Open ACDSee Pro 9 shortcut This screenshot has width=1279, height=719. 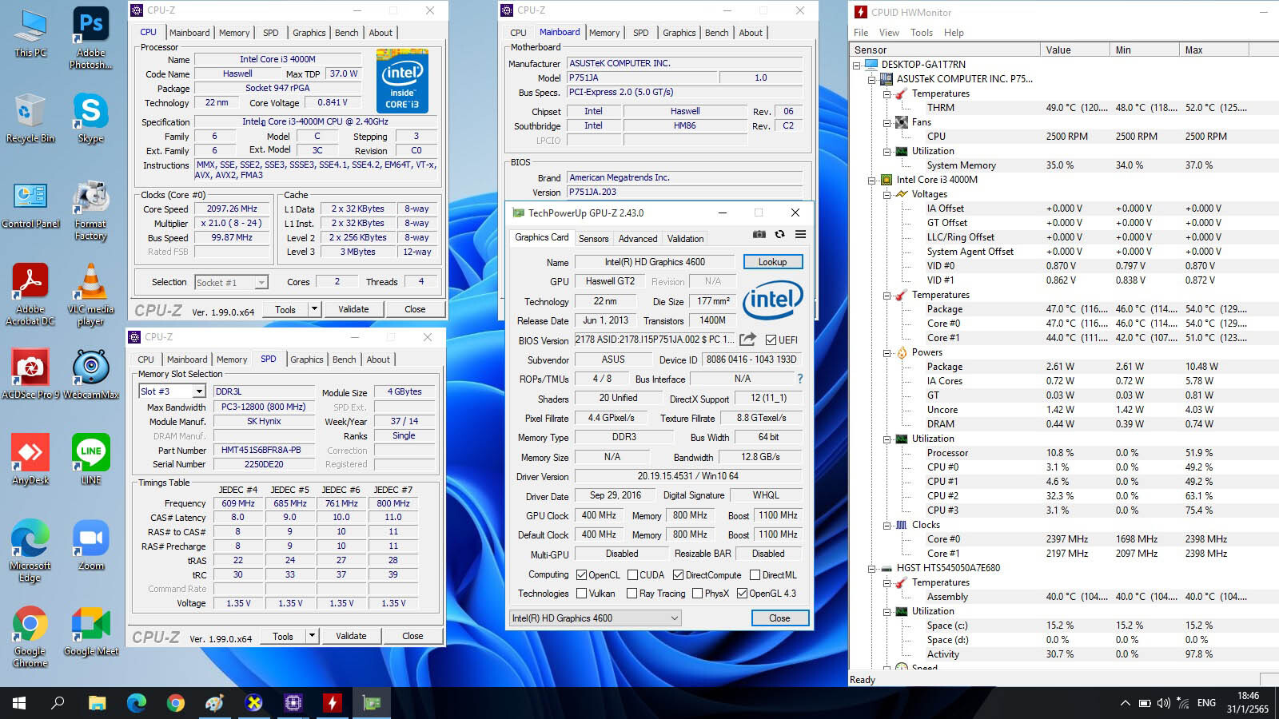pos(30,374)
